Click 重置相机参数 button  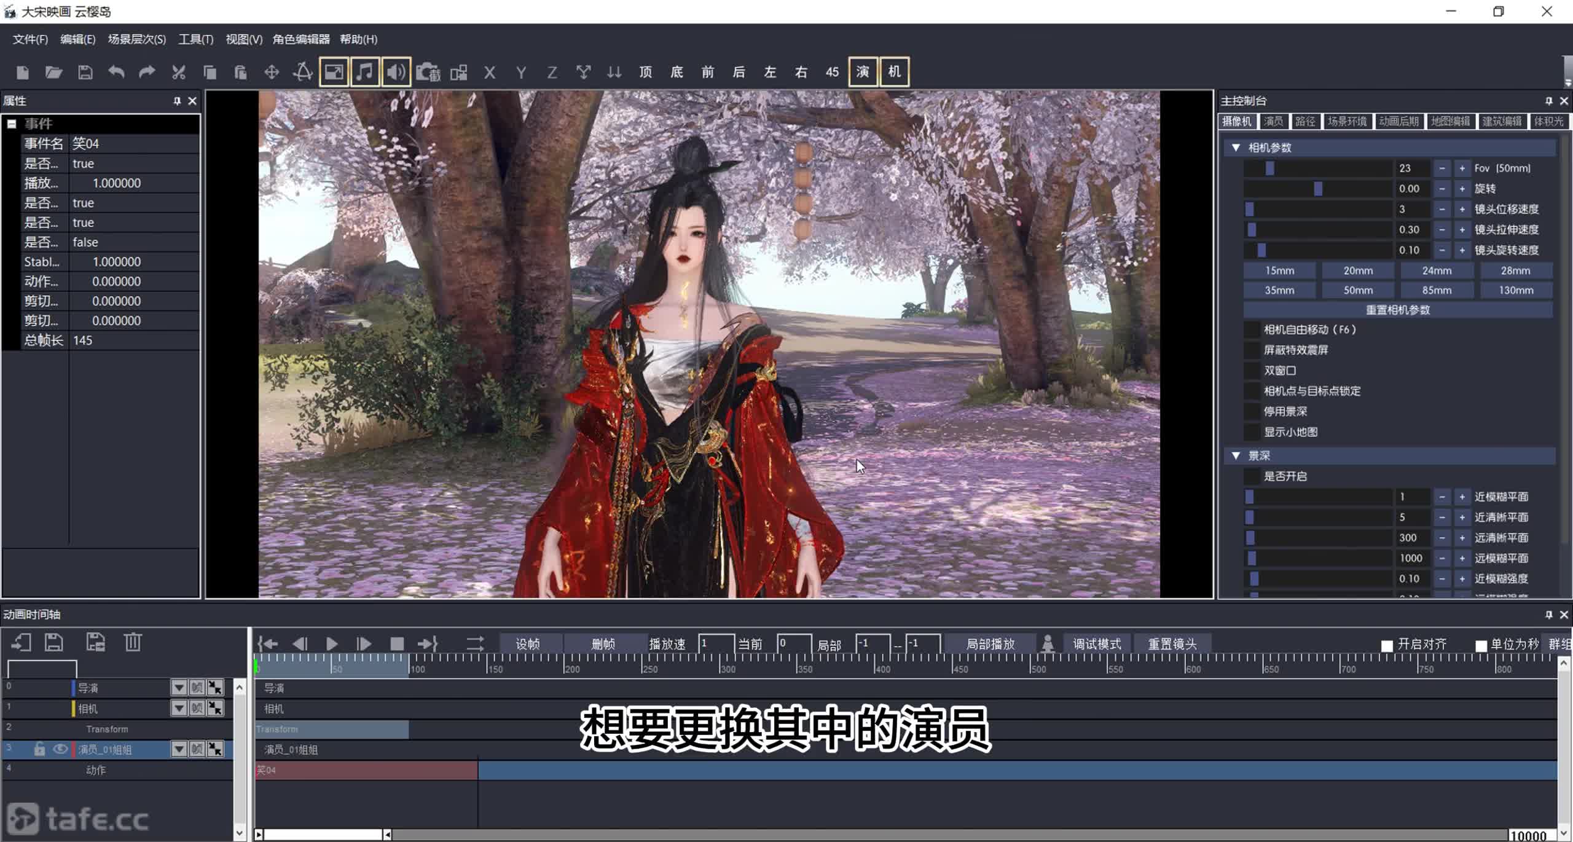[1398, 310]
